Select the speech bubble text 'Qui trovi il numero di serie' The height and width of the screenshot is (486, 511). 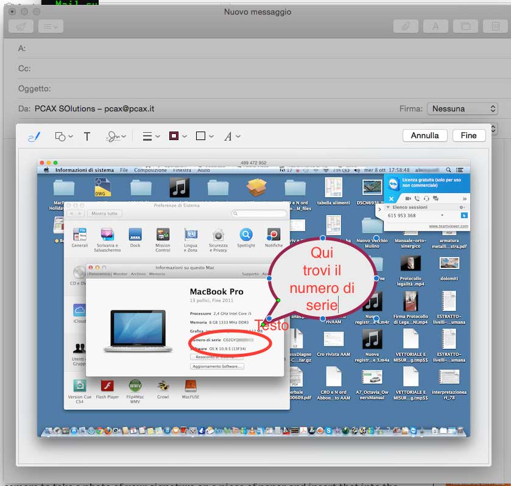click(x=322, y=279)
